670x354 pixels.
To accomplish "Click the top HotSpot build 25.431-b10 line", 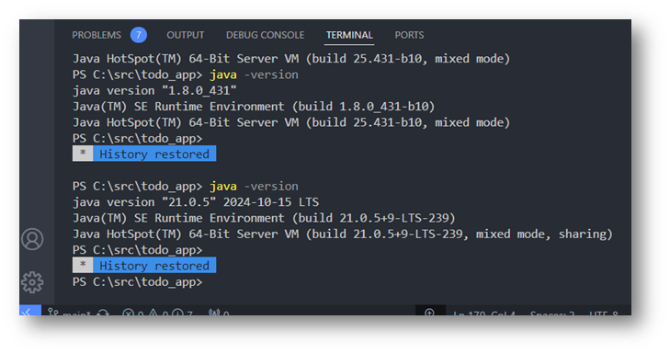I will (291, 59).
